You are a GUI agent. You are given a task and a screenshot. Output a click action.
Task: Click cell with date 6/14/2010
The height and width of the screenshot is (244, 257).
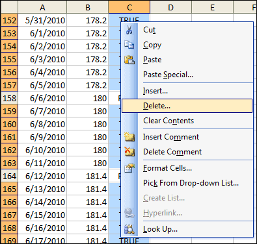[x=42, y=202]
